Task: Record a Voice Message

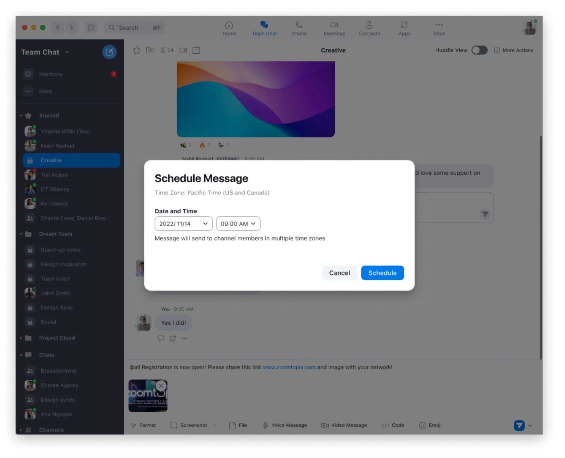Action: 285,425
